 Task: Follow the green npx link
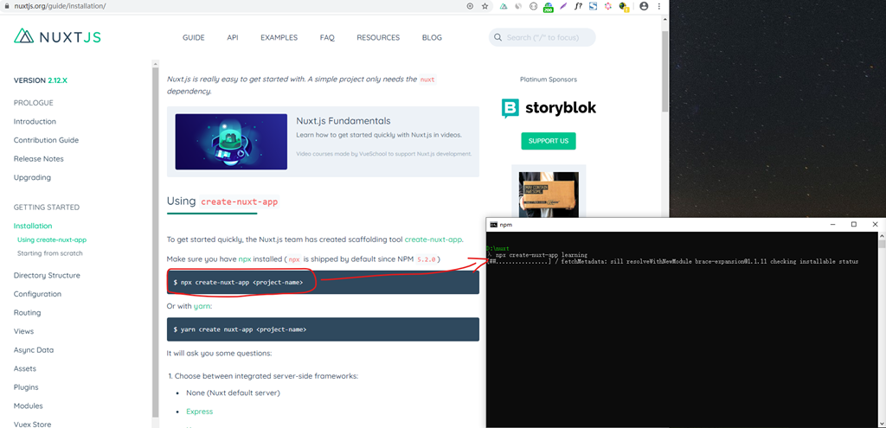(245, 259)
